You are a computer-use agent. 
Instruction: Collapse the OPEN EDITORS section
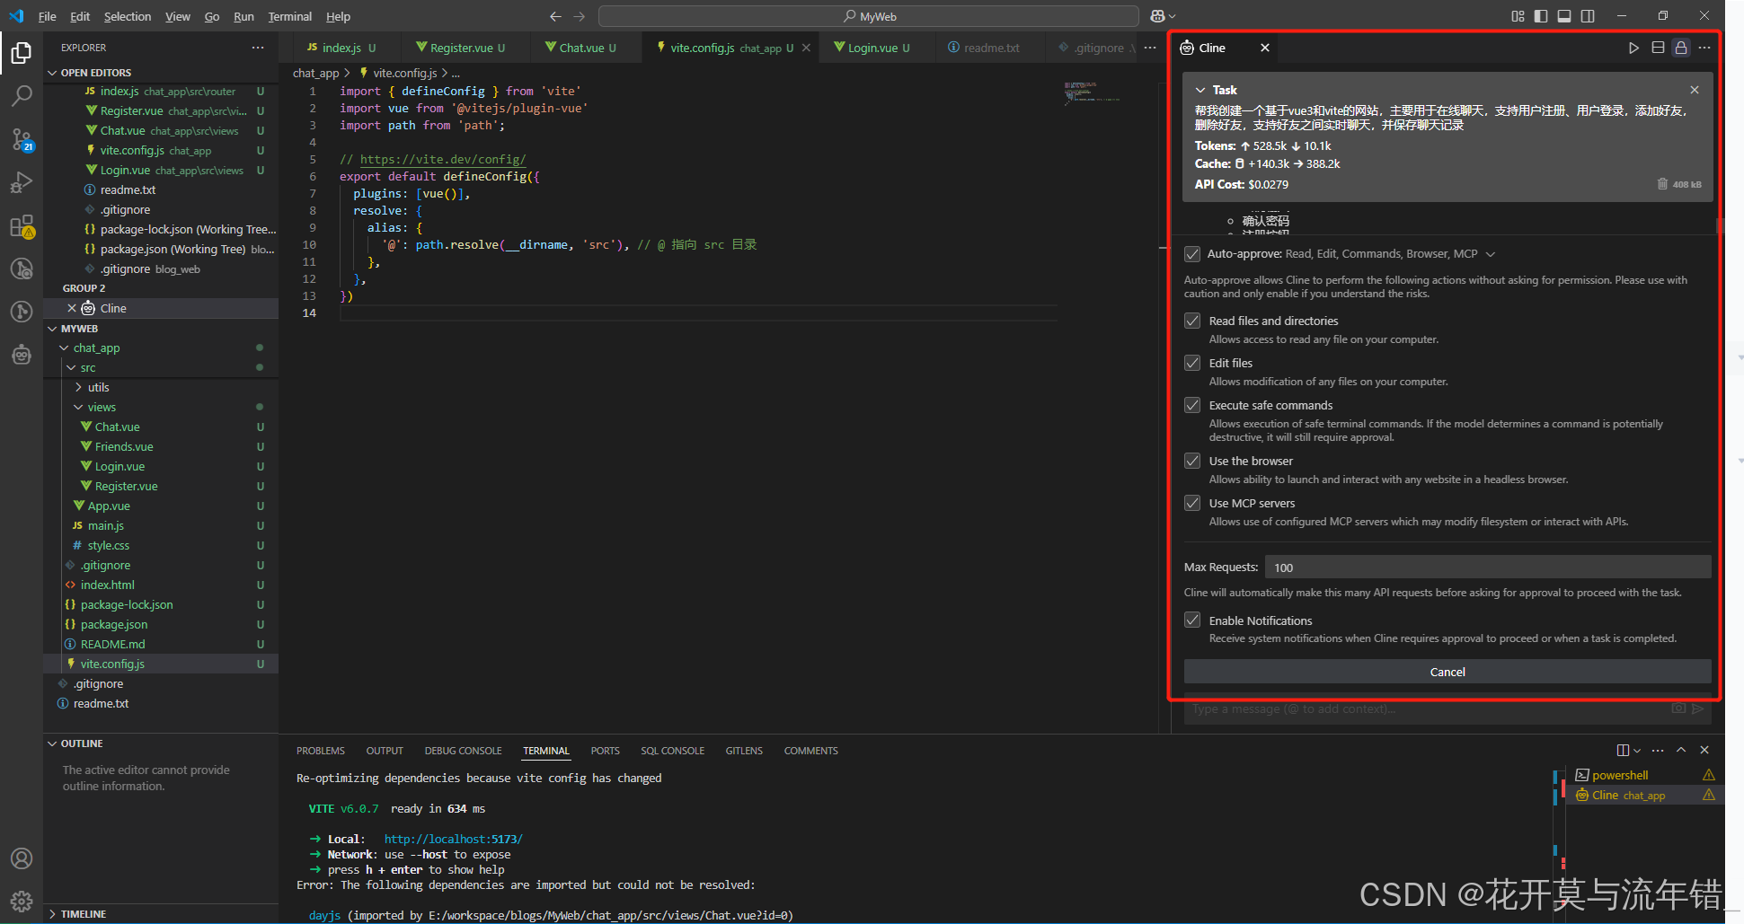(52, 73)
